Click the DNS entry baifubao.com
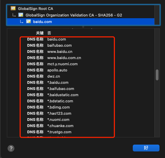The width and height of the screenshot is (165, 158). [x=59, y=45]
